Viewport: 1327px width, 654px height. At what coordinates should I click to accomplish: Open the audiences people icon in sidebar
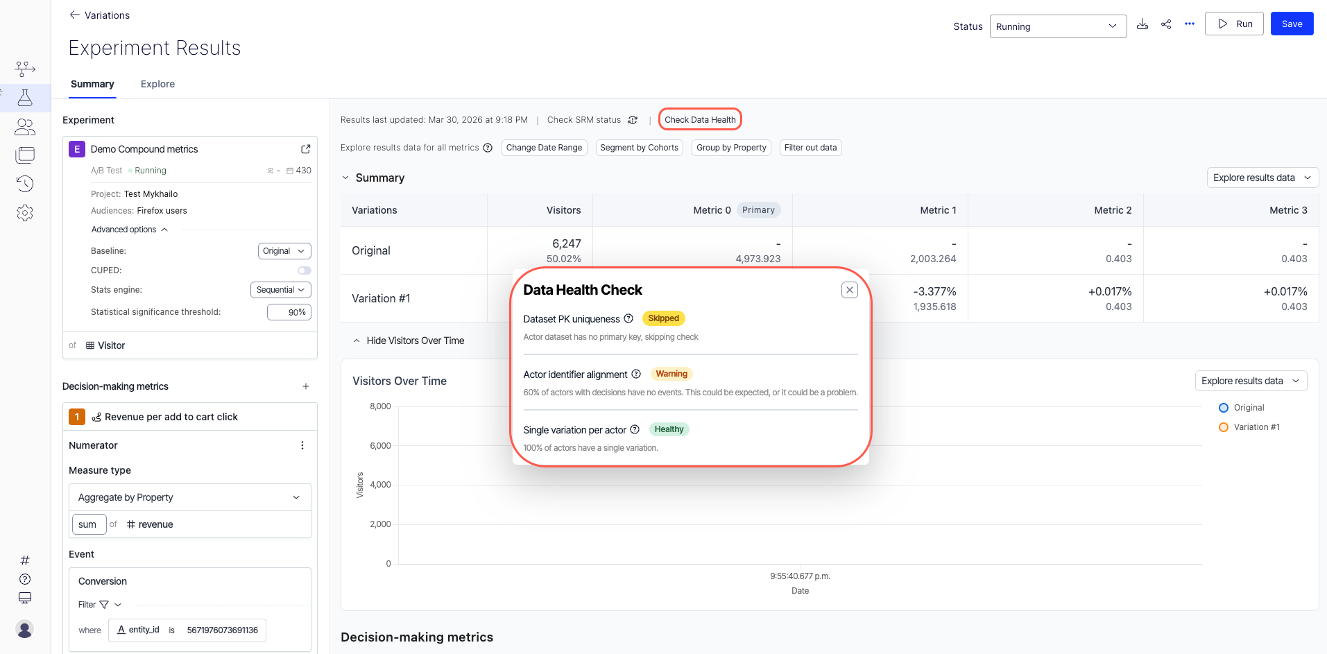point(25,127)
